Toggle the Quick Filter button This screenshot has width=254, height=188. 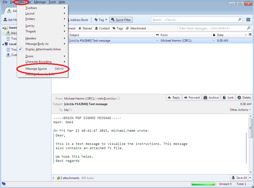121,20
